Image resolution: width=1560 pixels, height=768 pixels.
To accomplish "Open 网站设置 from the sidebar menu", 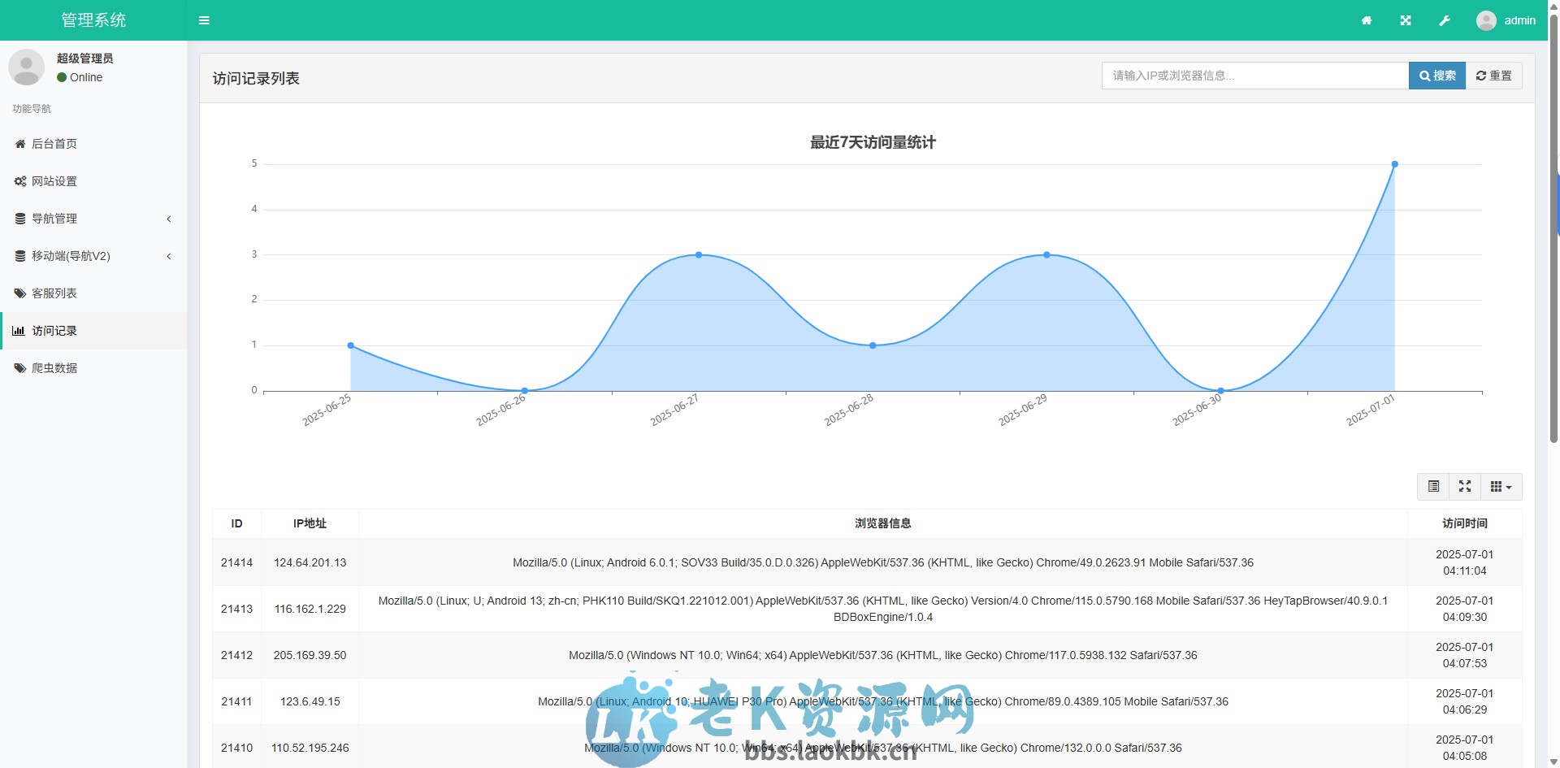I will click(55, 181).
